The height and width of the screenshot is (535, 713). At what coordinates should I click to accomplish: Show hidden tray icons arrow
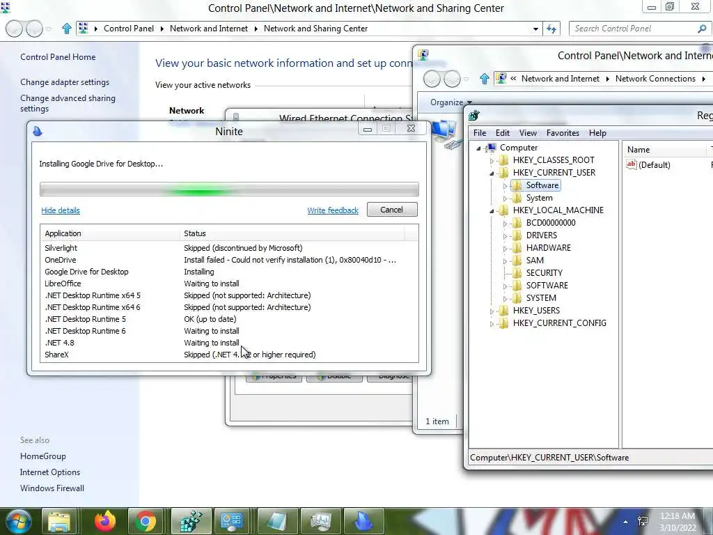click(x=626, y=522)
